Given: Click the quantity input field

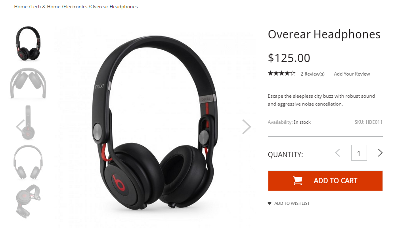Looking at the screenshot, I should tap(359, 153).
